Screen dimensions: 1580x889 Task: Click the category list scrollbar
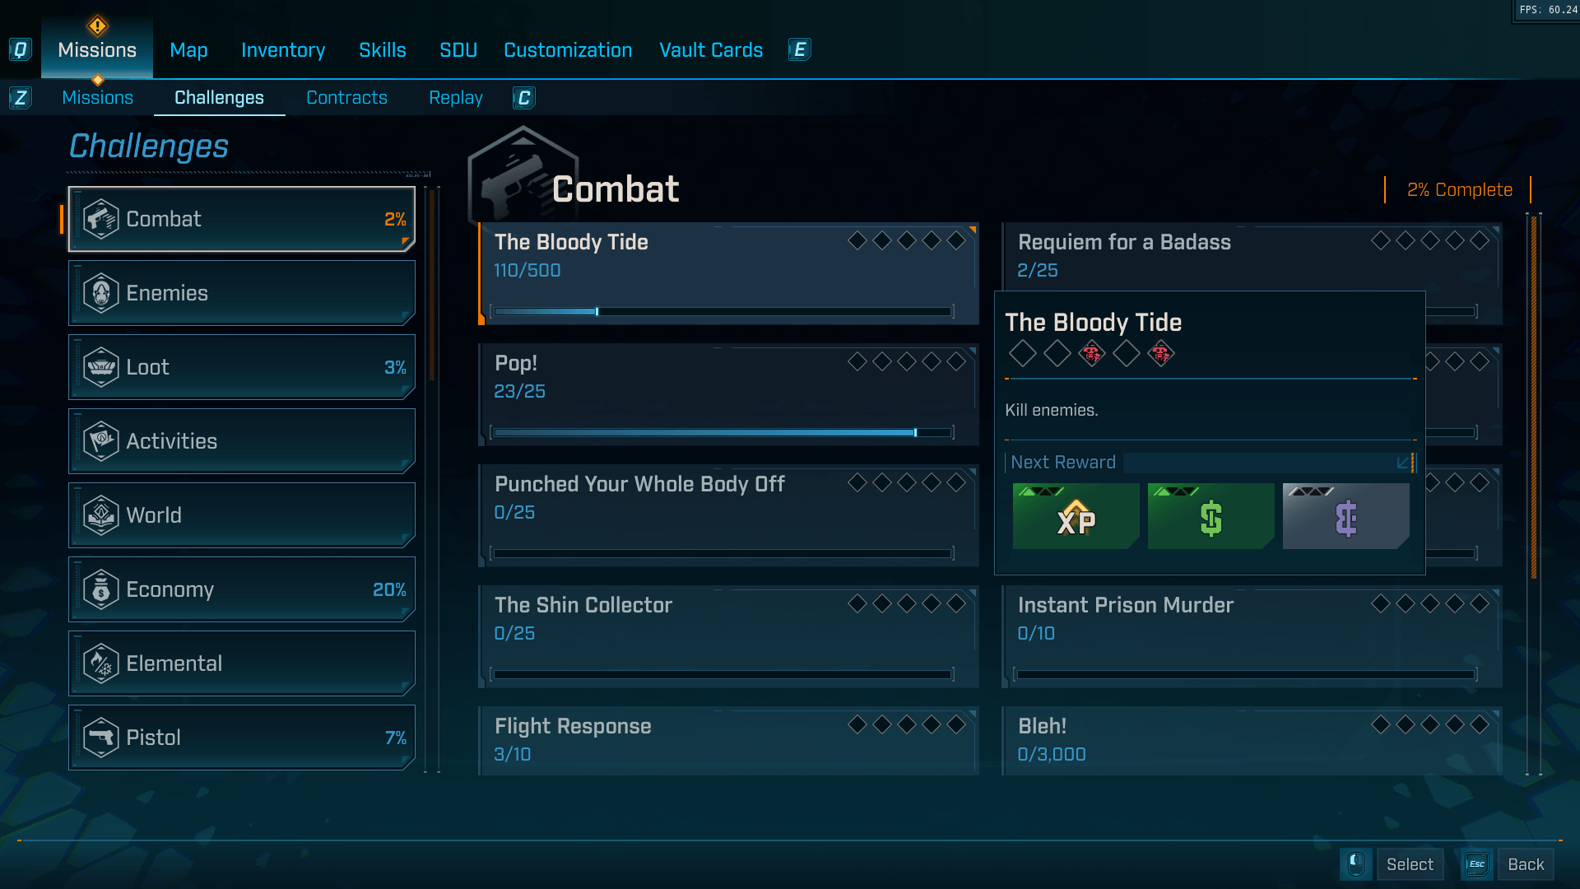tap(432, 284)
